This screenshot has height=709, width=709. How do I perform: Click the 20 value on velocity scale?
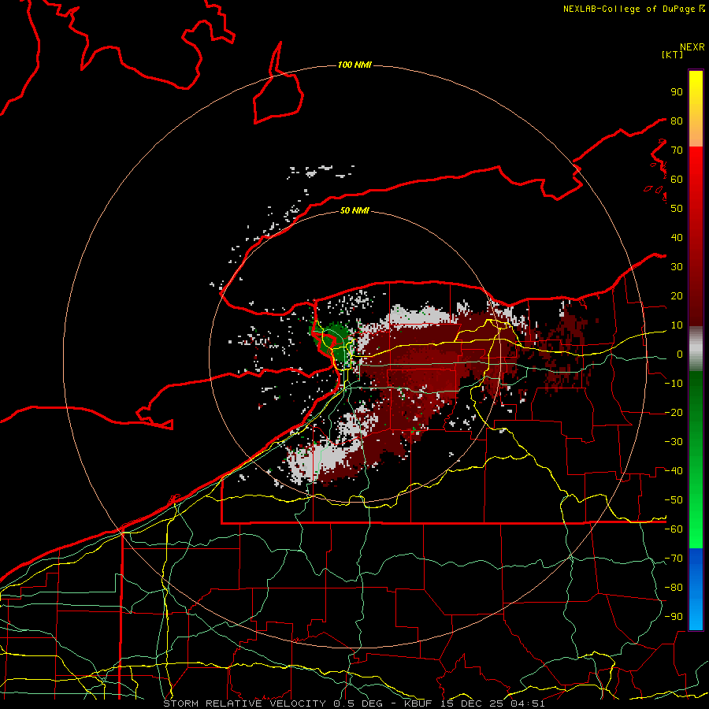coord(677,295)
